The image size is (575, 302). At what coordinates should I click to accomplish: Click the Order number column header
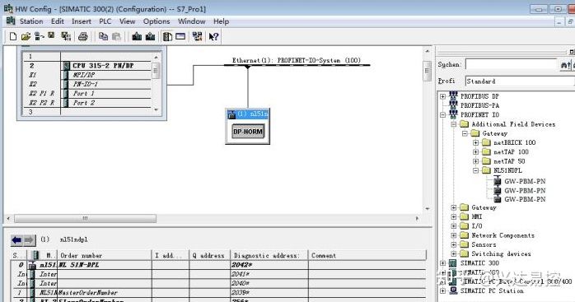tap(105, 255)
